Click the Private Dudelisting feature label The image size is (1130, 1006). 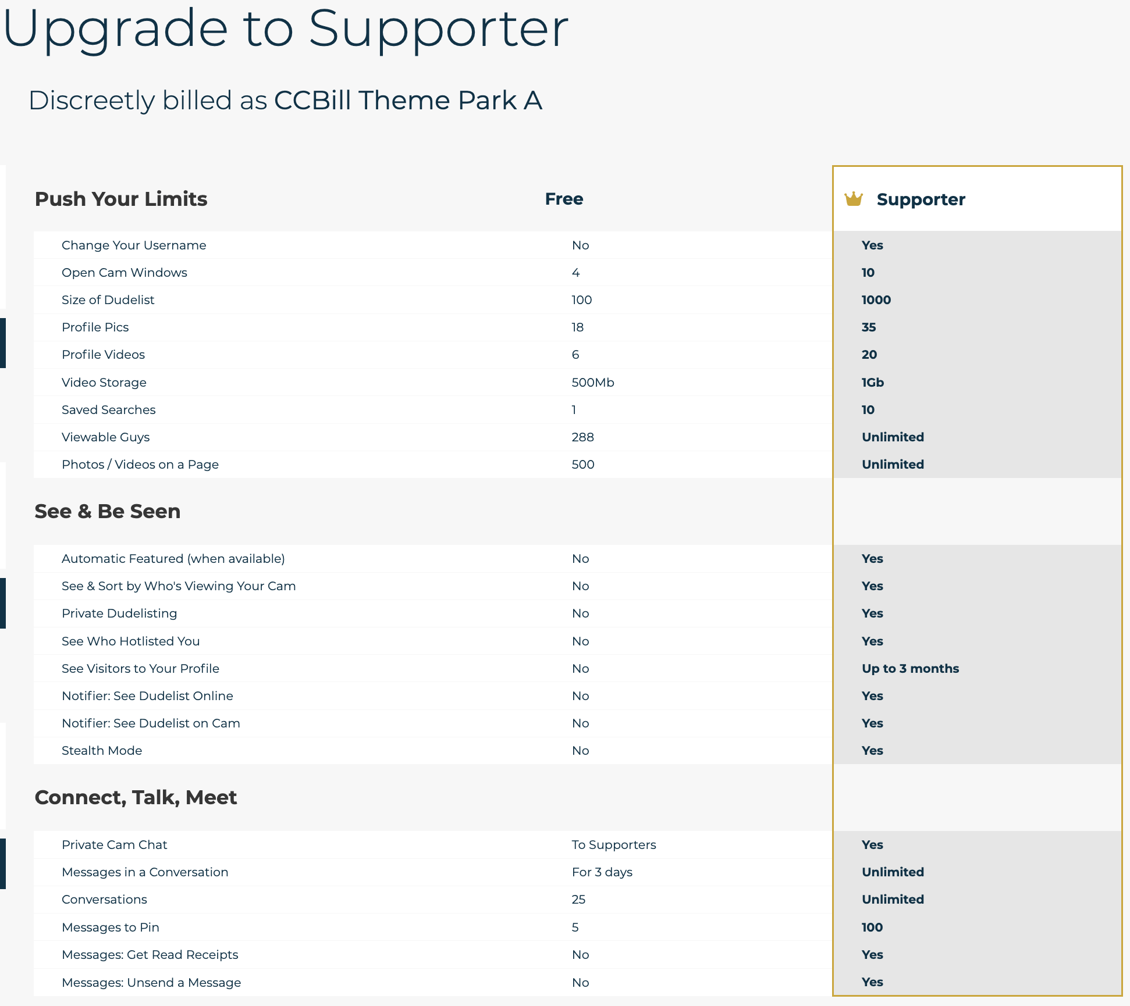[x=119, y=613]
